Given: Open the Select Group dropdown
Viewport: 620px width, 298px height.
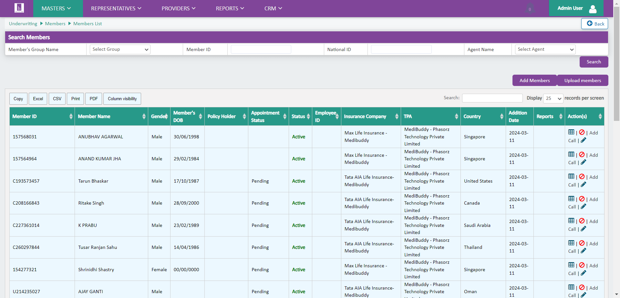Looking at the screenshot, I should tap(120, 49).
